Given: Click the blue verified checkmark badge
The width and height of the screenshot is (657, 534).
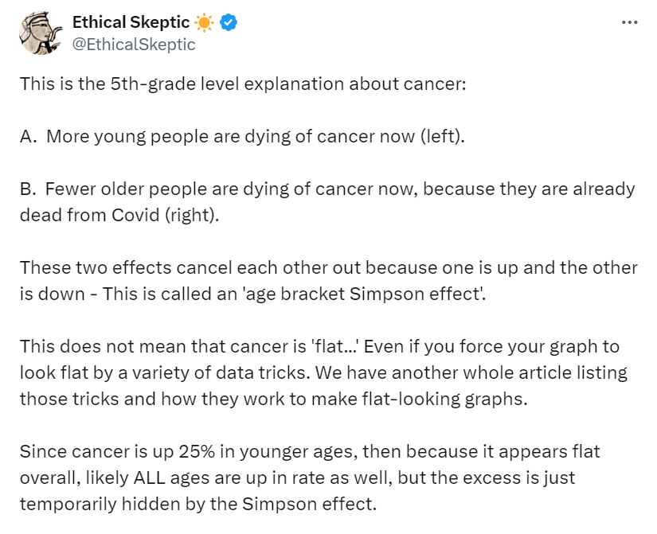Looking at the screenshot, I should click(x=229, y=23).
